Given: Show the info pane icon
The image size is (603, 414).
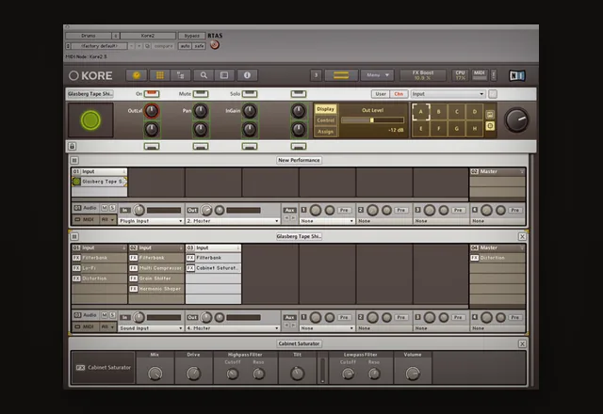Looking at the screenshot, I should [247, 75].
